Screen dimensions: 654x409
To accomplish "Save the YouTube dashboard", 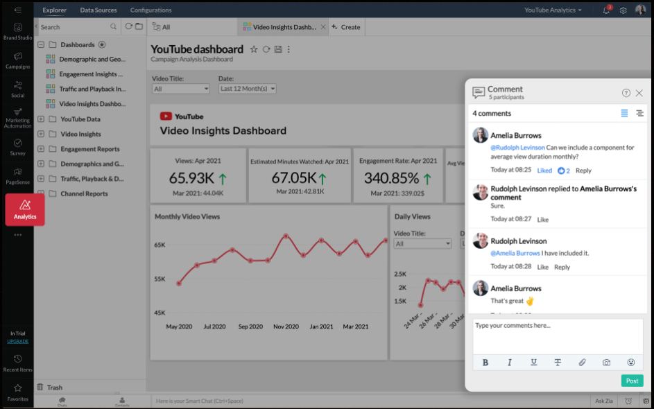I will [x=278, y=49].
